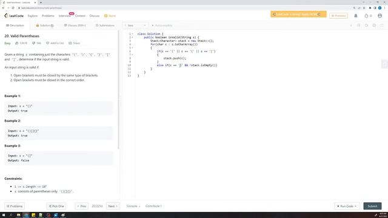
Task: Click the Example 1 code block
Action: [x=59, y=108]
